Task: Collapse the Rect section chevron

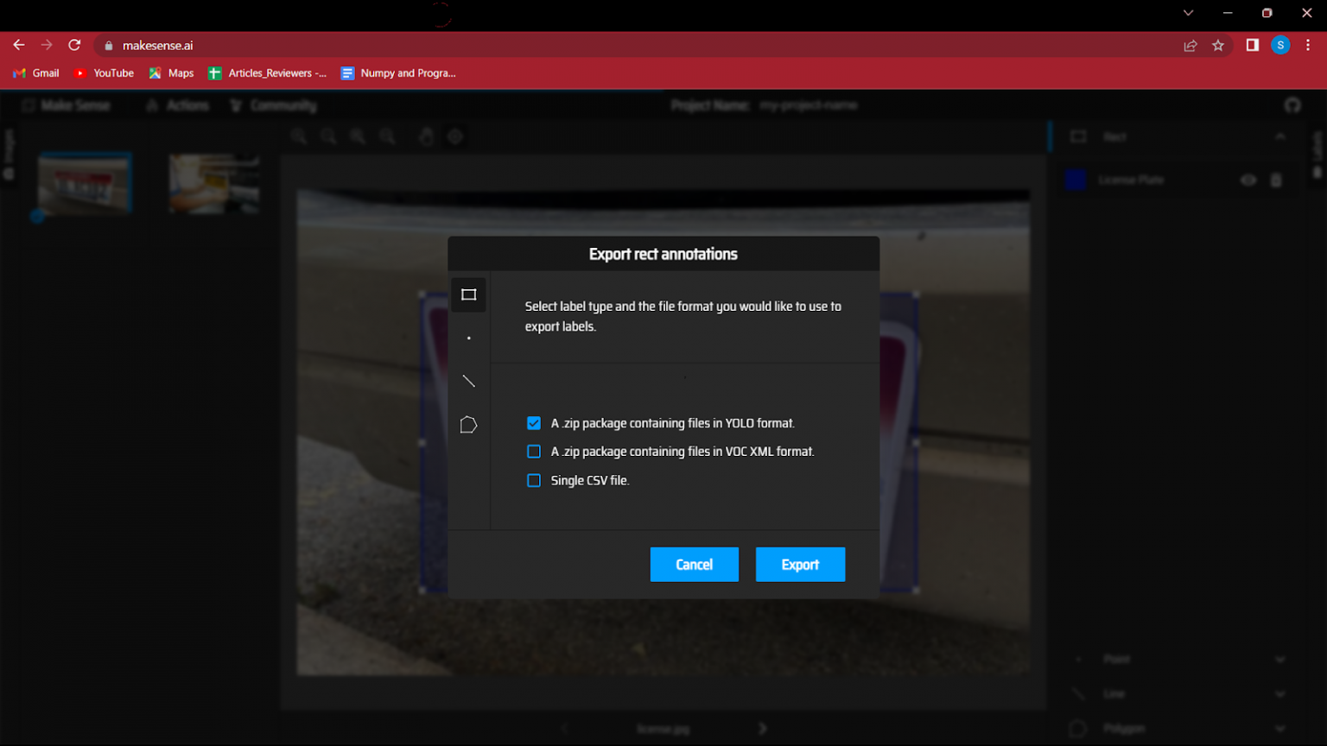Action: point(1279,136)
